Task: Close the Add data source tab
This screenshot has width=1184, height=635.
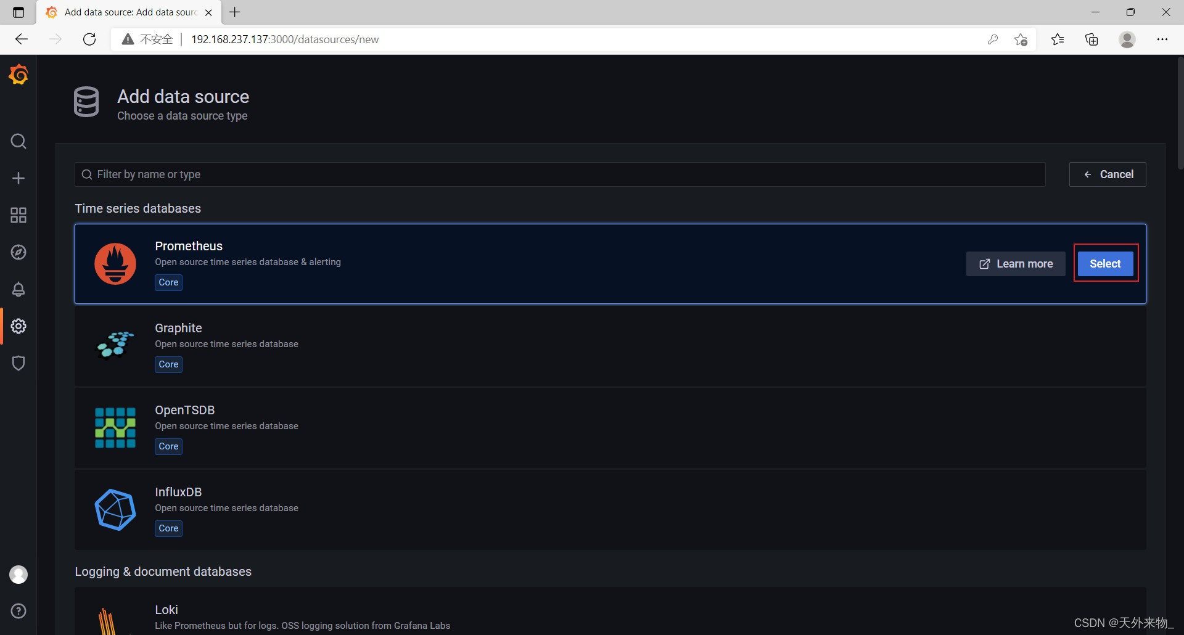Action: tap(208, 12)
